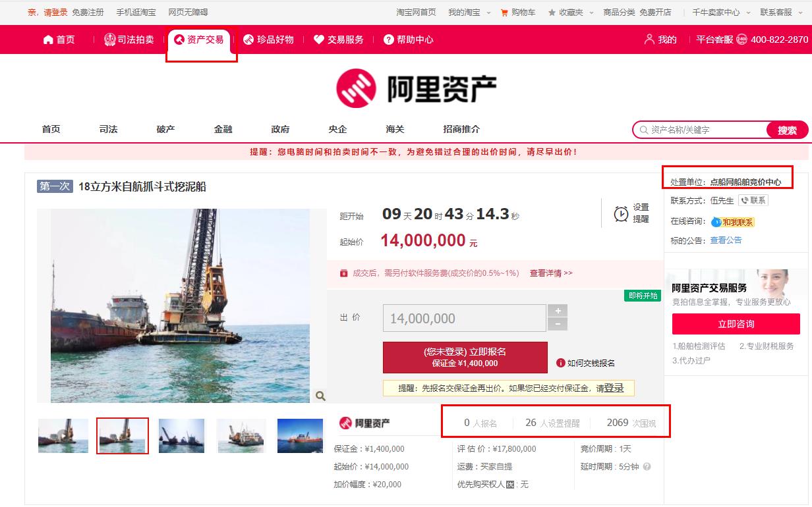Open 司法拍卖 in the red navigation bar
Image resolution: width=812 pixels, height=507 pixels.
tap(129, 40)
